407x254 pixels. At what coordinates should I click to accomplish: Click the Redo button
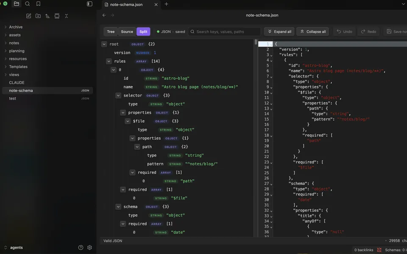(x=368, y=32)
